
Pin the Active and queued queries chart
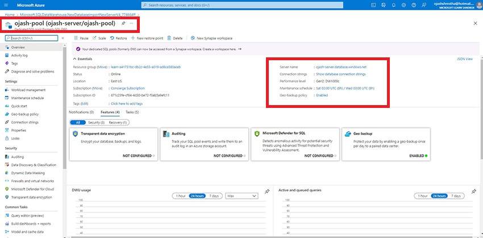tap(474, 191)
